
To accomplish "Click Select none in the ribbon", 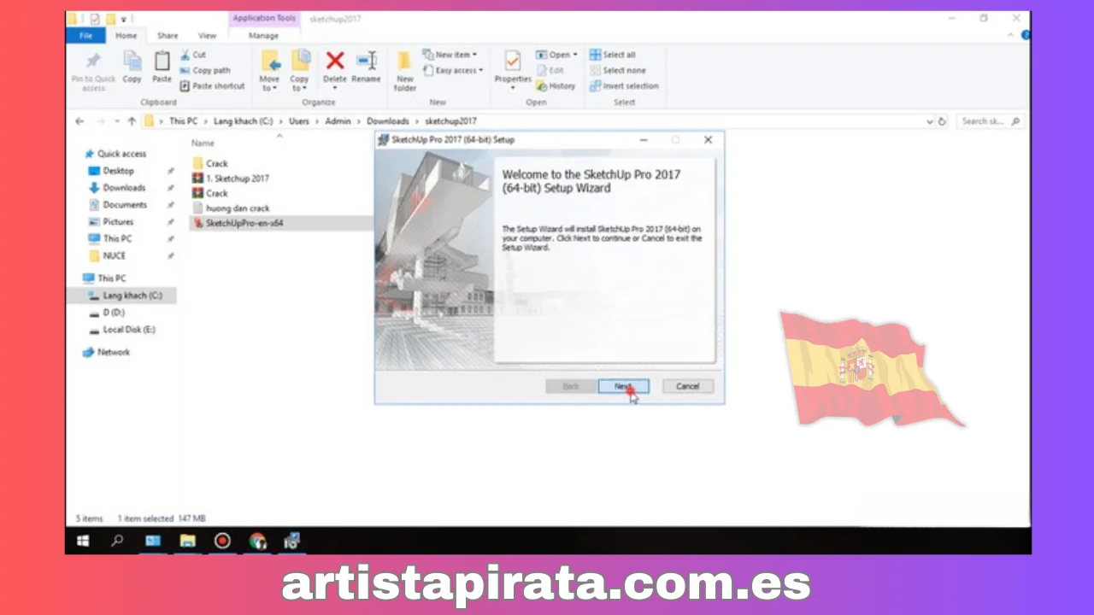I will [617, 70].
